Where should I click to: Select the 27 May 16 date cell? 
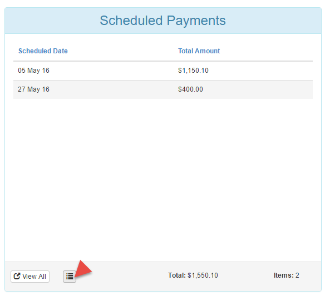click(x=33, y=89)
